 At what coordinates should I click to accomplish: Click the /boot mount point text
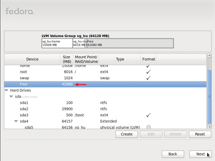coord(79,115)
